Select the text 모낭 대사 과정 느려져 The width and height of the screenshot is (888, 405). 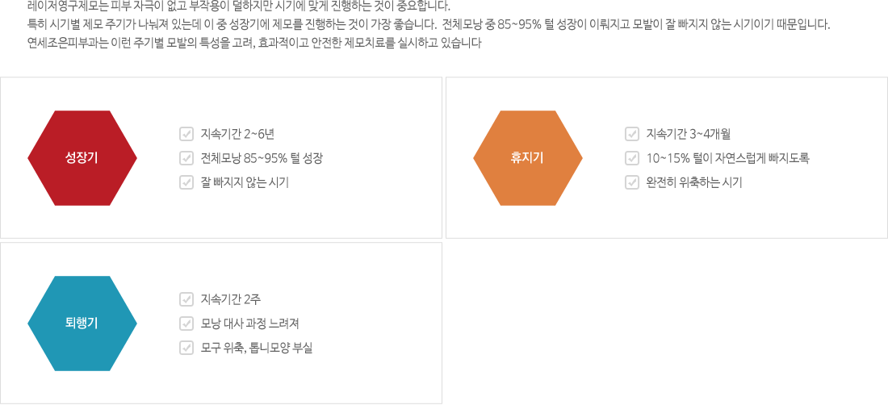point(249,324)
